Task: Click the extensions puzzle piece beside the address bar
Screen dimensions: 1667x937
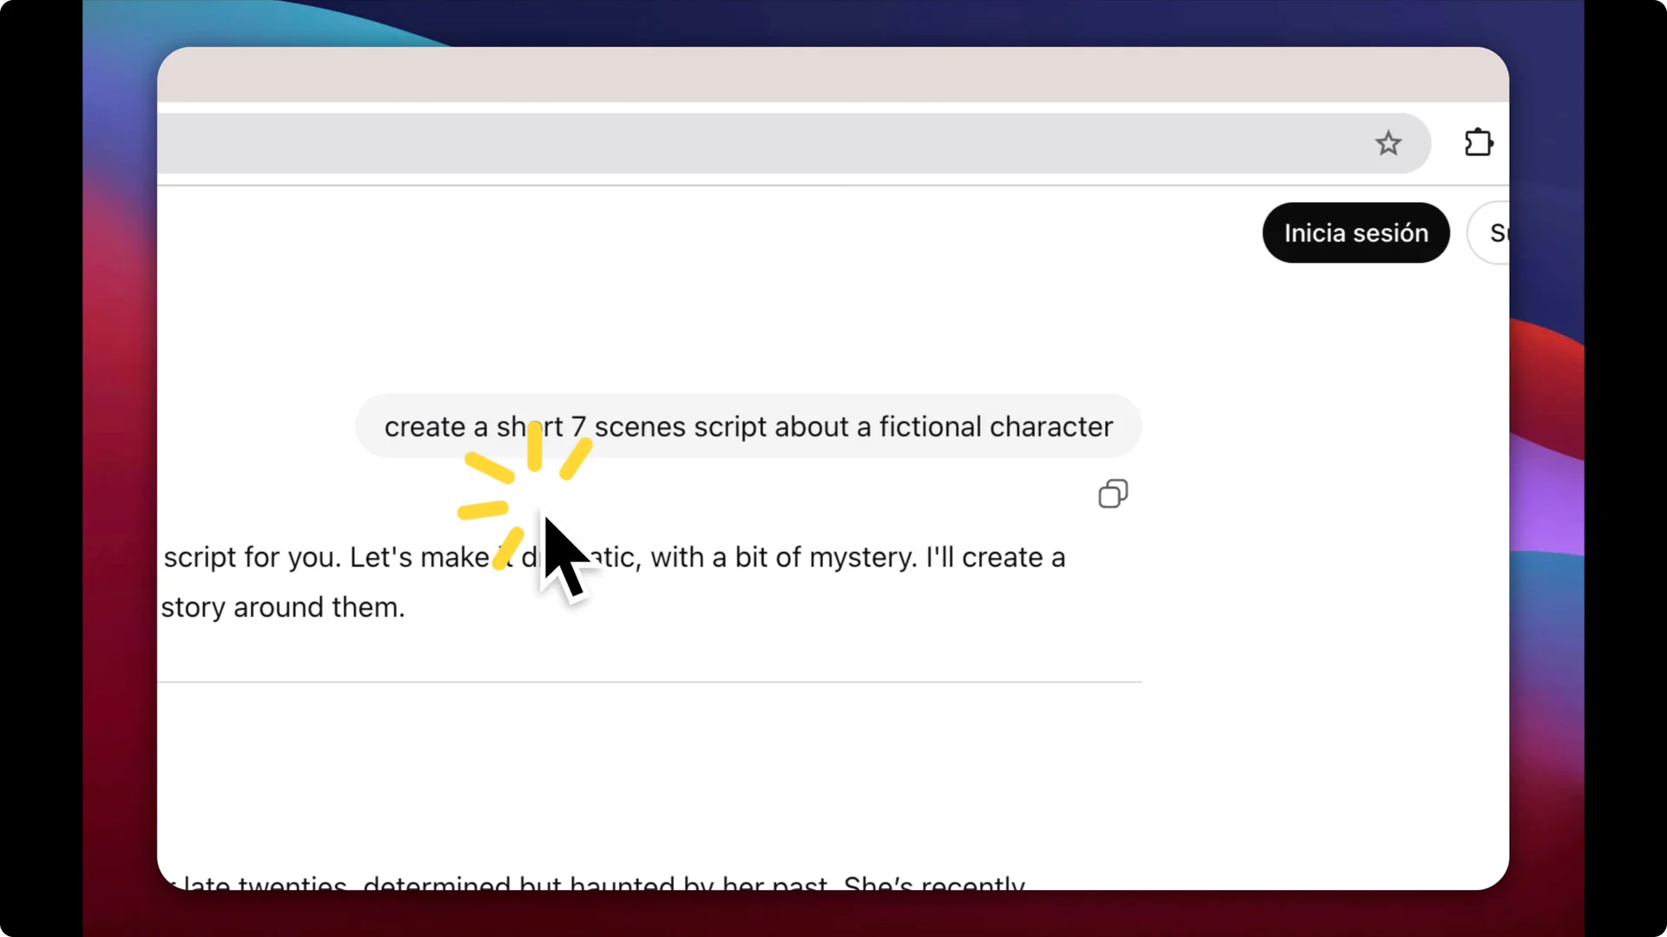Action: point(1479,142)
